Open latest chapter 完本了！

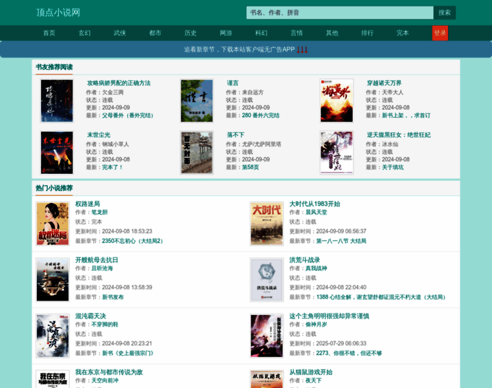113,167
